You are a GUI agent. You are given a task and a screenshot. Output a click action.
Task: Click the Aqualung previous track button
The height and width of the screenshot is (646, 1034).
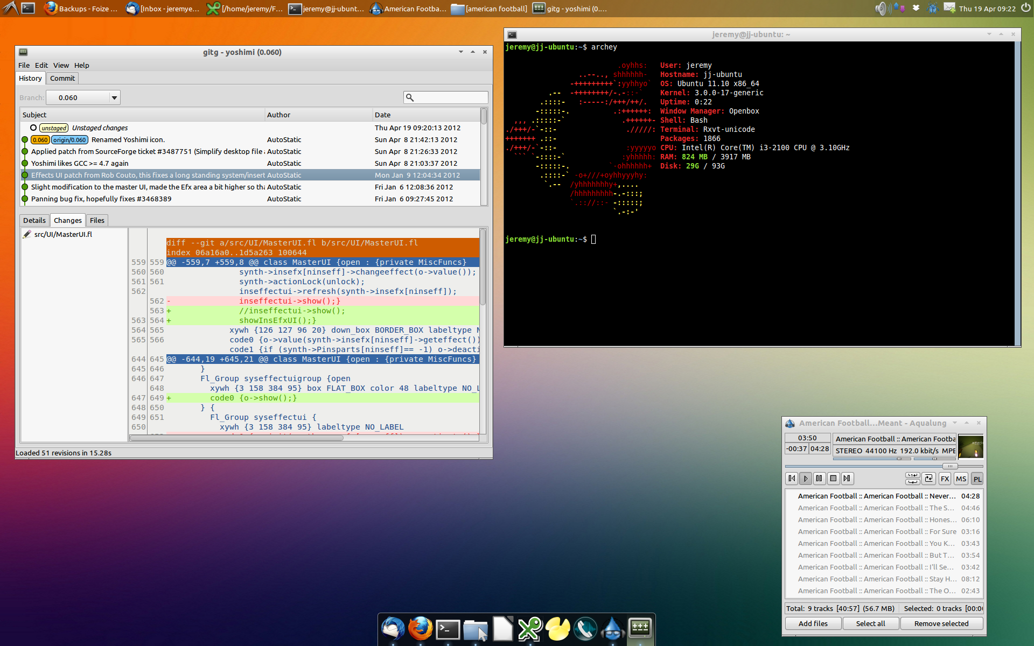791,479
